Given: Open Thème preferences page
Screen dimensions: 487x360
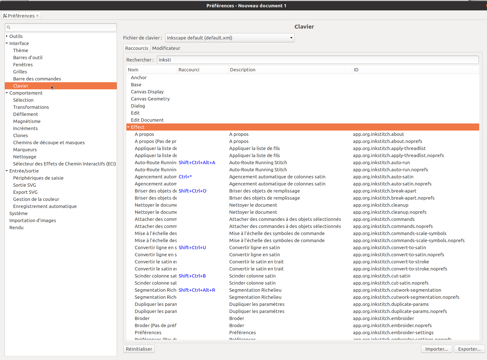Looking at the screenshot, I should 21,50.
